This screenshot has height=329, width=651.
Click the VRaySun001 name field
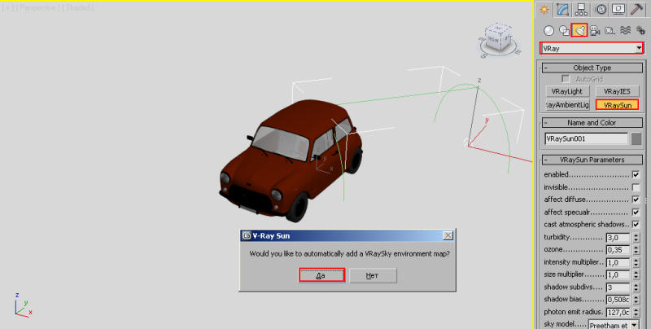coord(586,138)
